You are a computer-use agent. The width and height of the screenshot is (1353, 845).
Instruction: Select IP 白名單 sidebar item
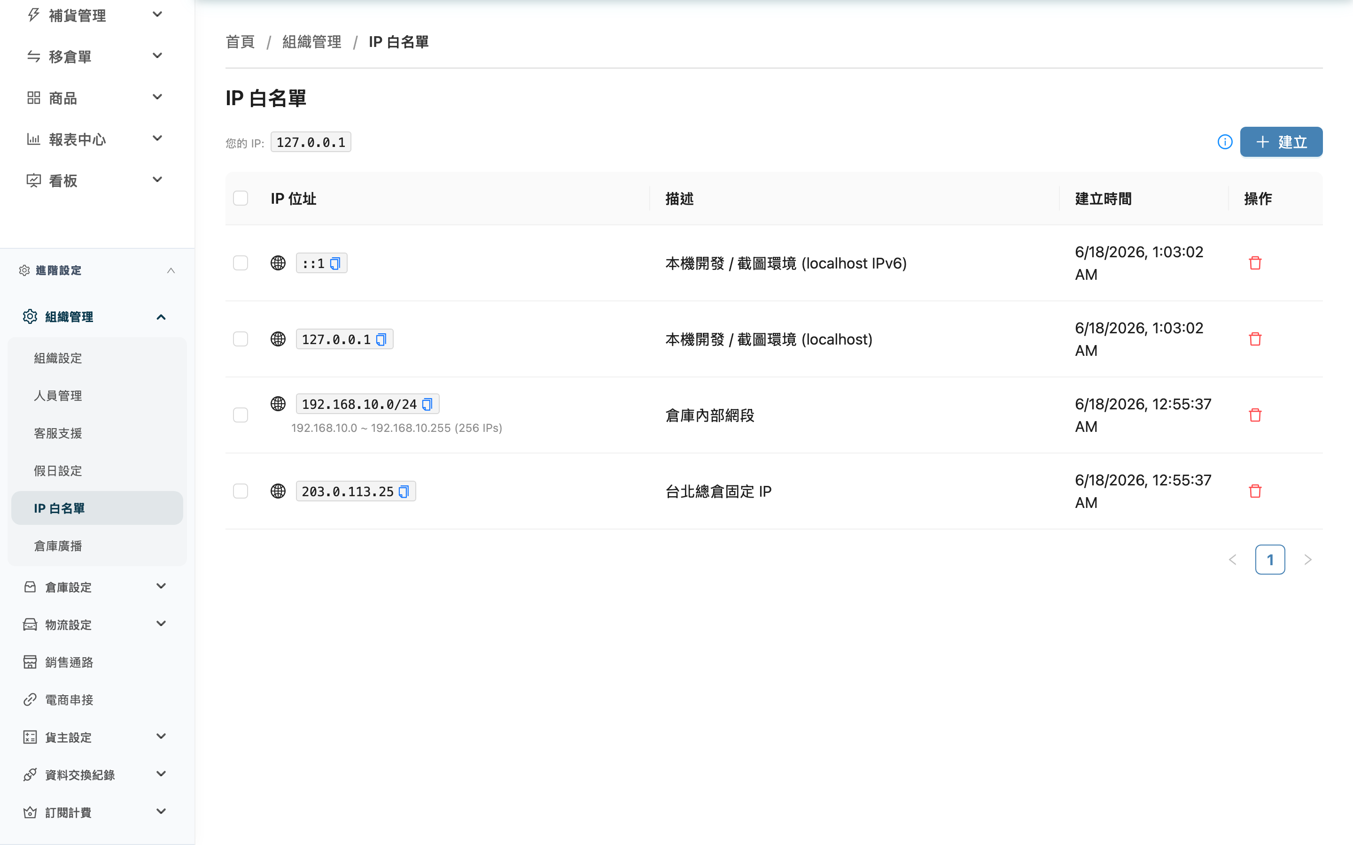[97, 508]
